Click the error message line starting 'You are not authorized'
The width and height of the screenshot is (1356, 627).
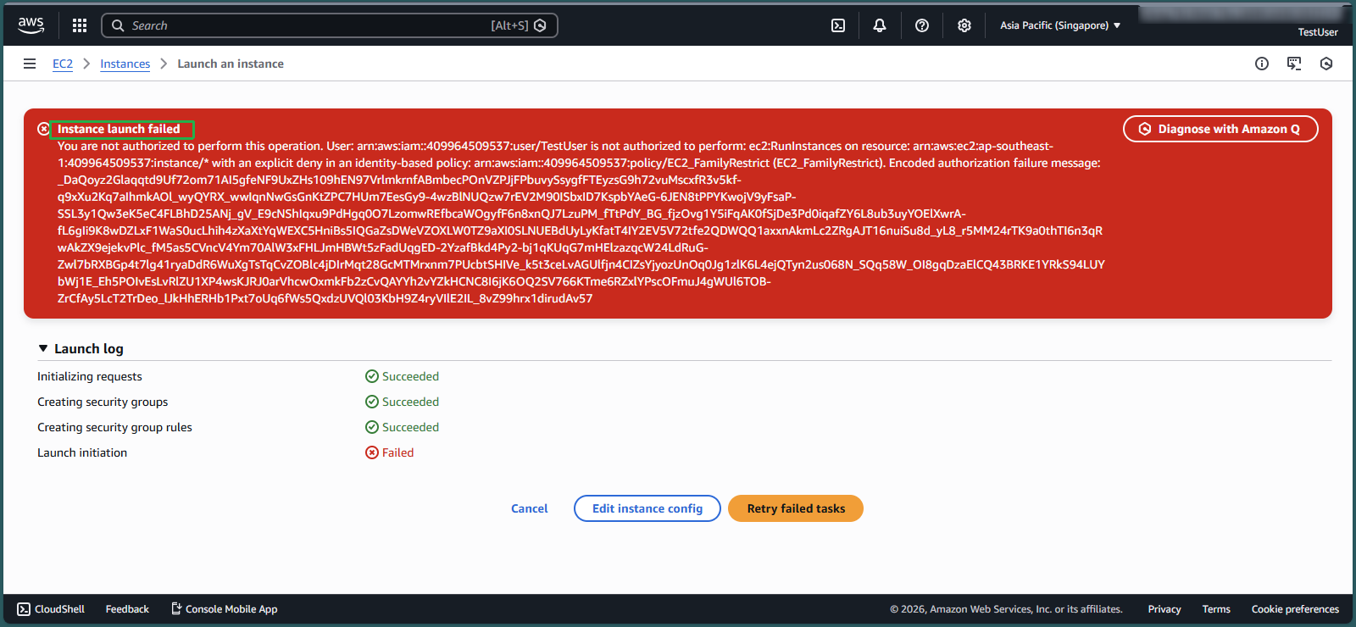tap(555, 146)
